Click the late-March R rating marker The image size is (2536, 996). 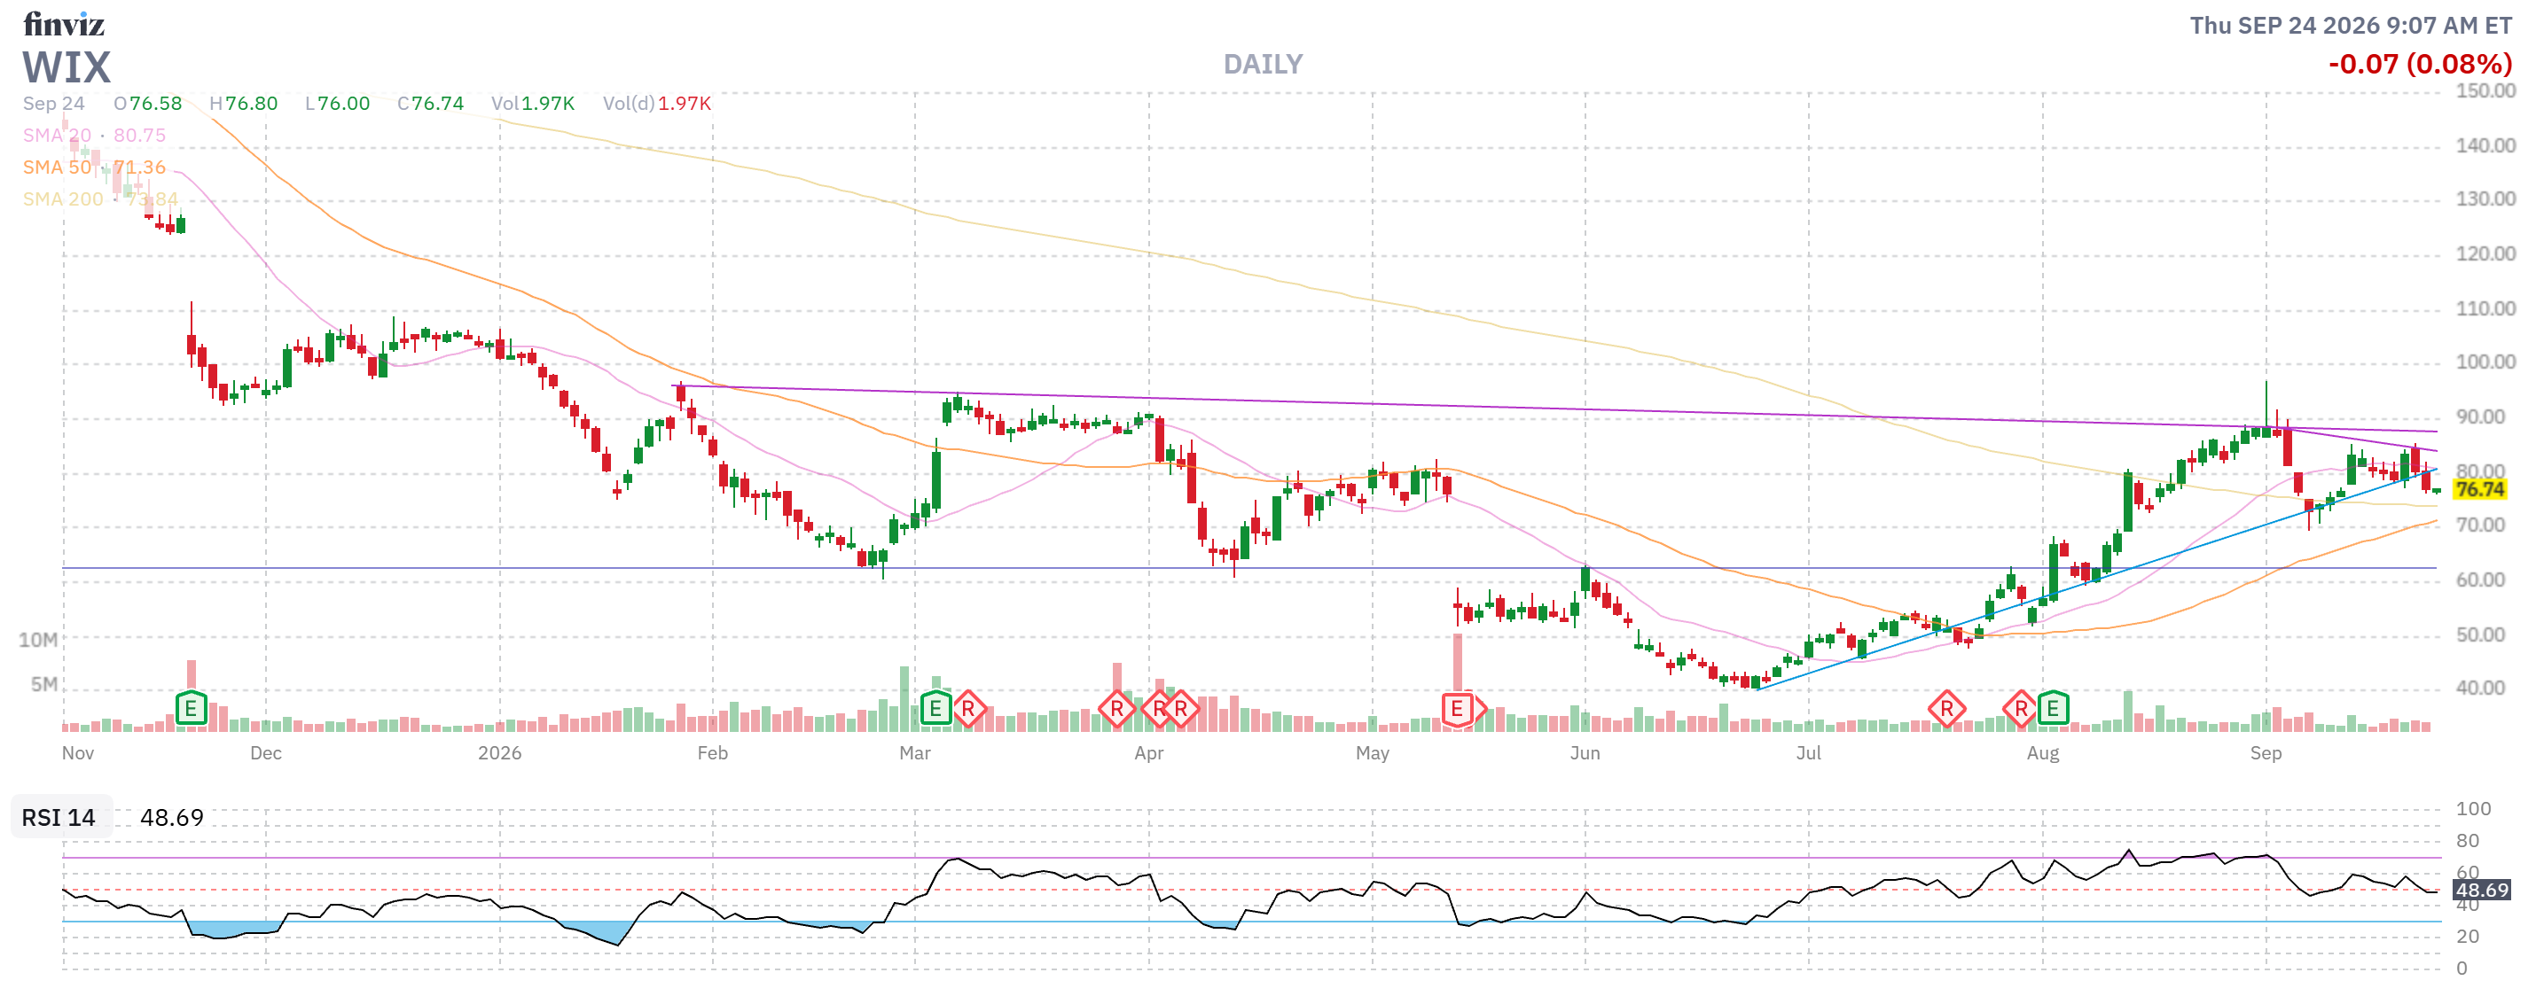1116,709
